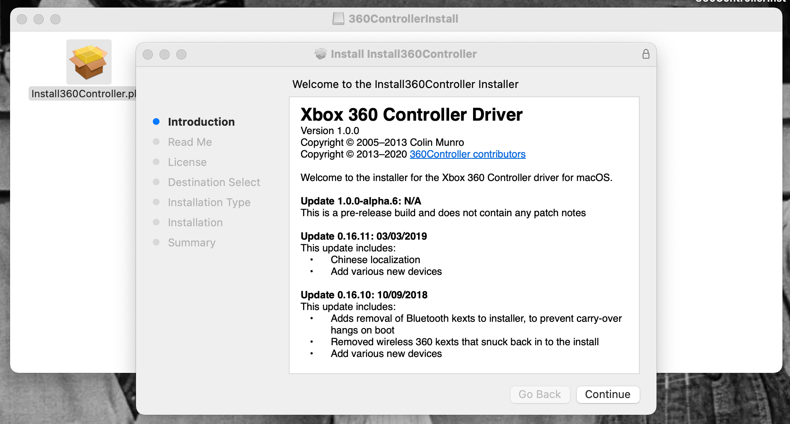The image size is (790, 424).
Task: Click Continue to proceed with installation
Action: 608,394
